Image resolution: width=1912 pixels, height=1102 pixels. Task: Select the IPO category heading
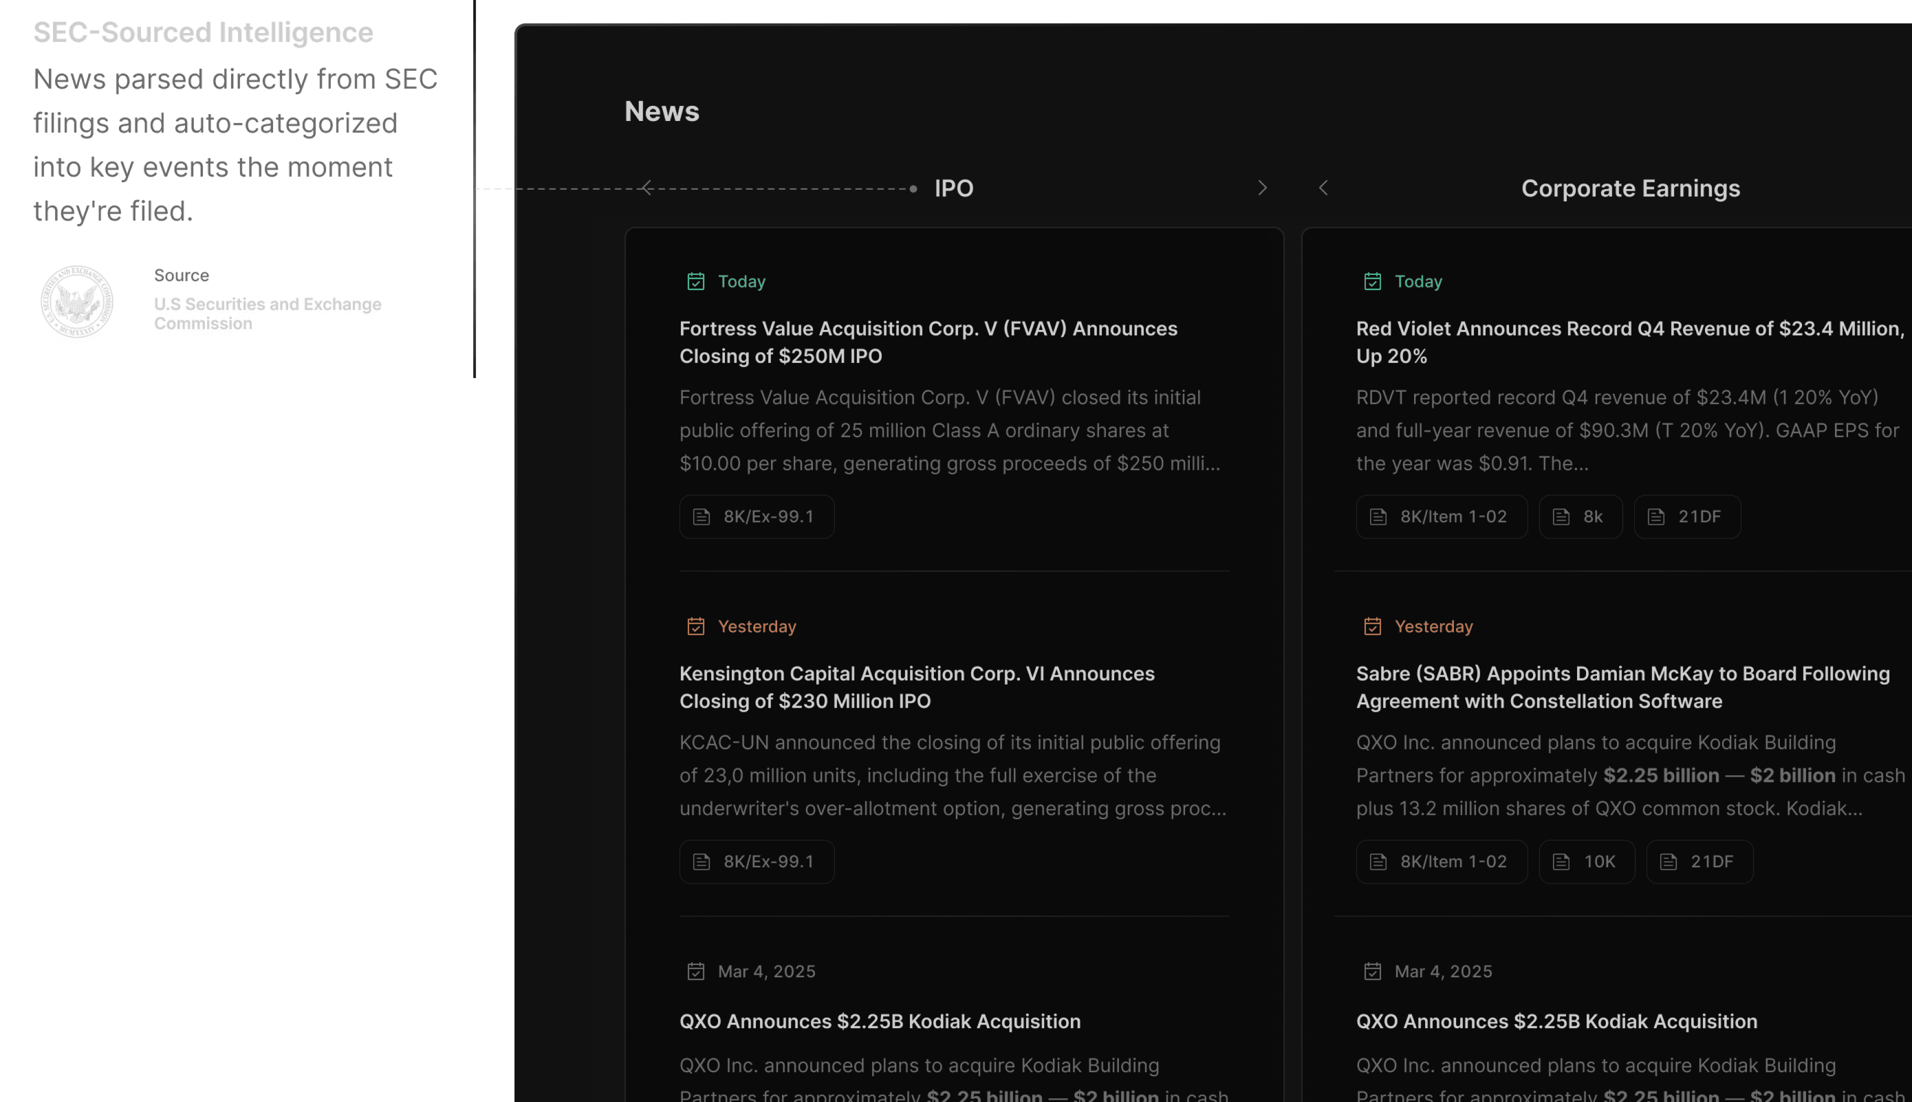coord(953,189)
